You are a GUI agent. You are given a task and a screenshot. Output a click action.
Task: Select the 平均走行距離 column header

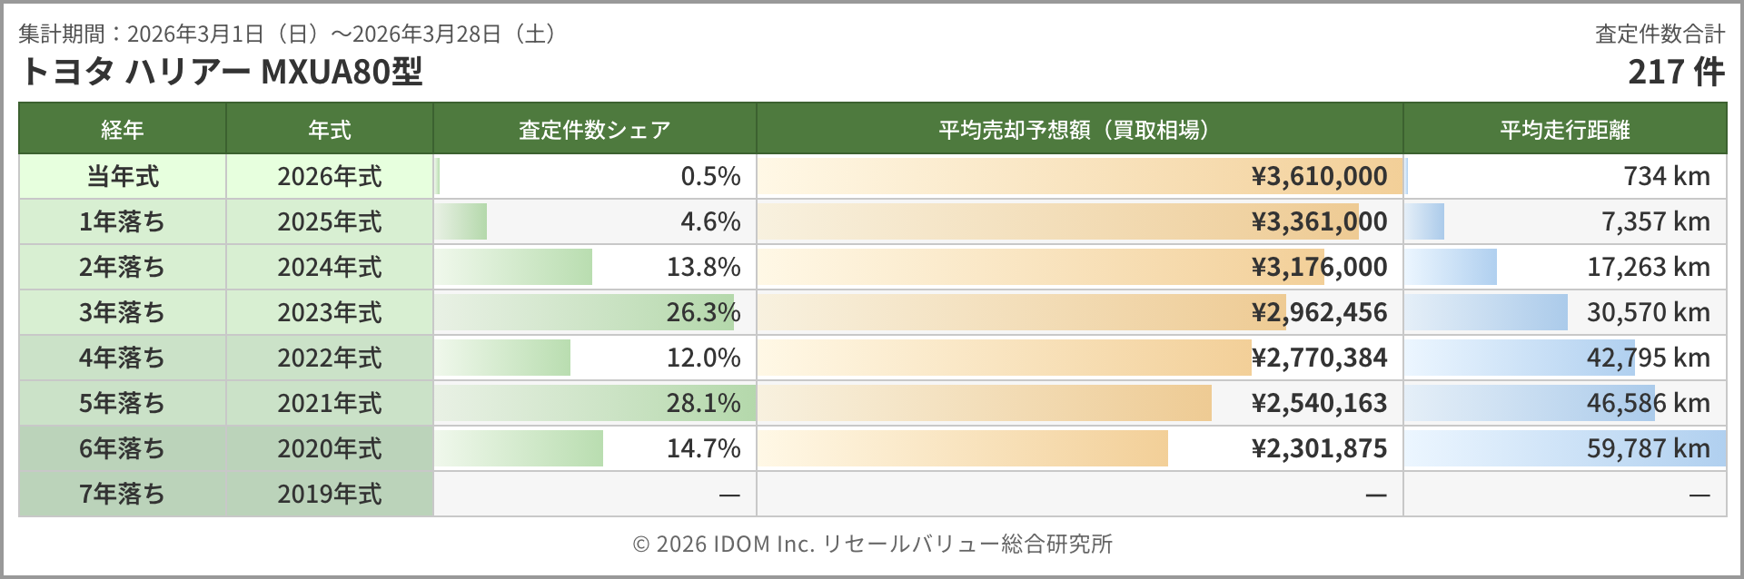[x=1564, y=130]
